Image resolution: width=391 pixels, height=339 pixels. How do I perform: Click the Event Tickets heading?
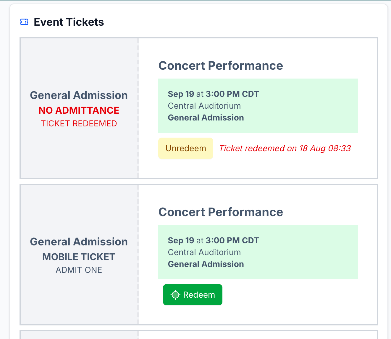[x=69, y=22]
